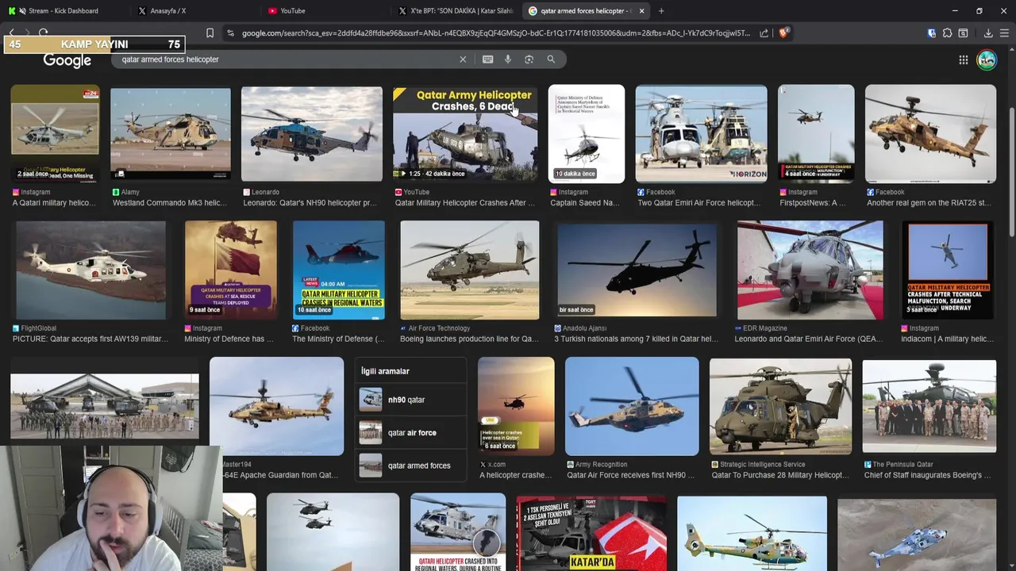1016x571 pixels.
Task: Click the address bar URL
Action: click(x=496, y=33)
